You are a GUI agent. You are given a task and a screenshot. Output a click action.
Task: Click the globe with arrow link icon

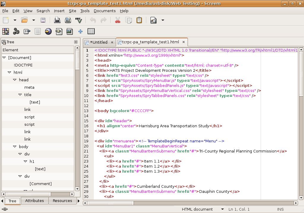48,31
